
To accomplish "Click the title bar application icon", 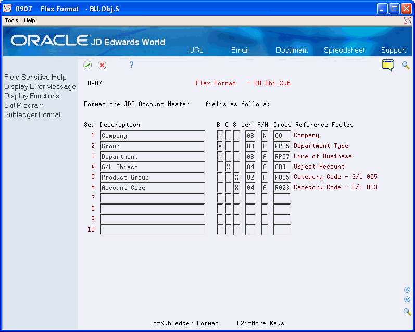I will point(7,9).
